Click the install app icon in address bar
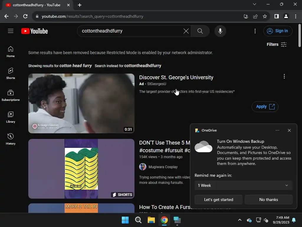The width and height of the screenshot is (302, 227). [x=246, y=17]
